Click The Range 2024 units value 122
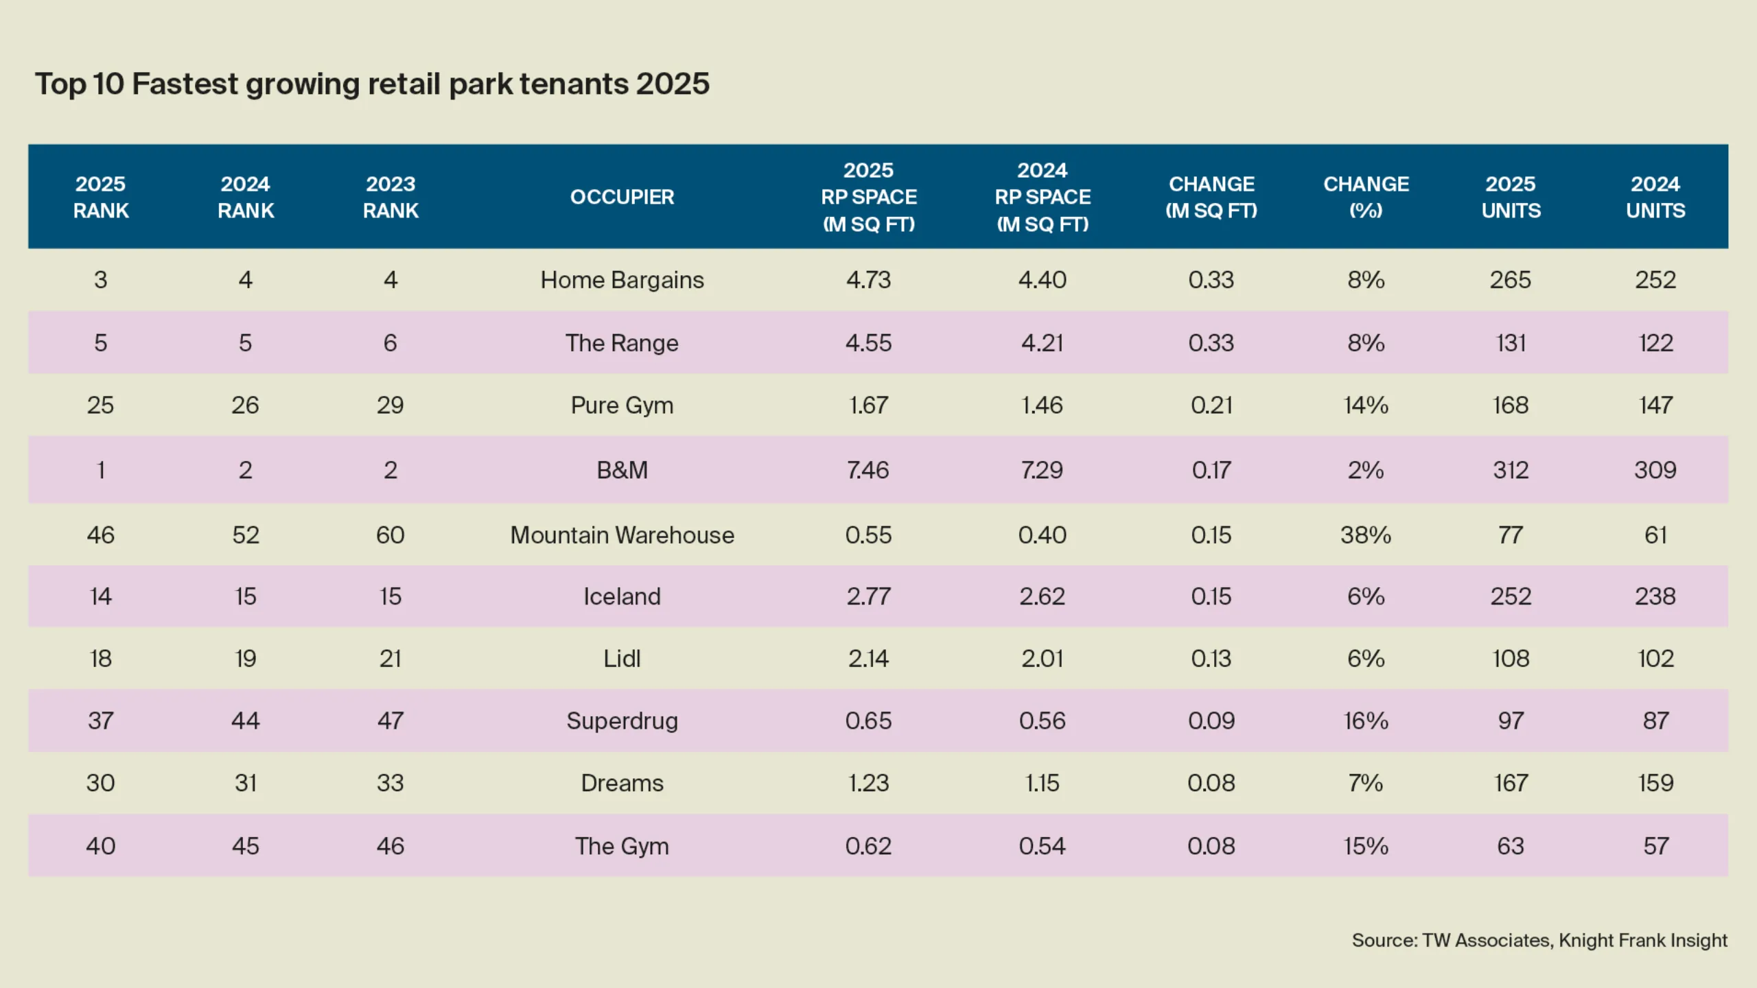Screen dimensions: 1757x988 point(1655,343)
